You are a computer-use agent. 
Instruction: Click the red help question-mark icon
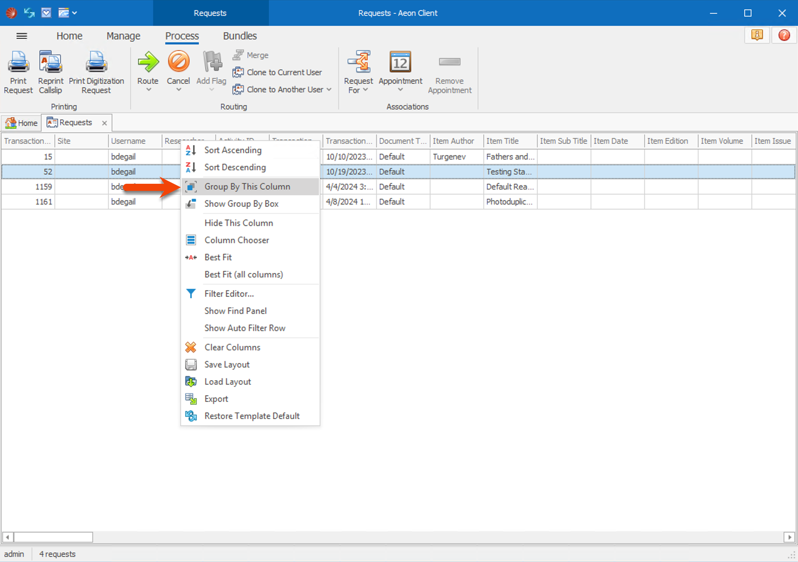coord(784,35)
